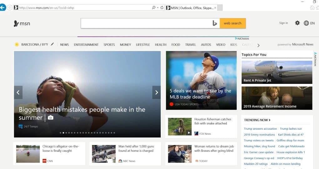Open the address bar dropdown arrow
Screen dimensions: 319x169
coord(158,8)
